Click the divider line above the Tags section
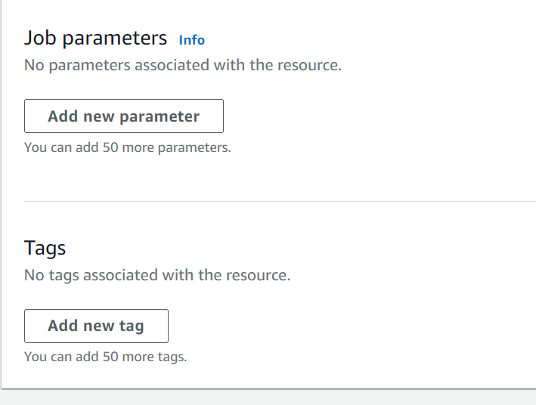 280,202
